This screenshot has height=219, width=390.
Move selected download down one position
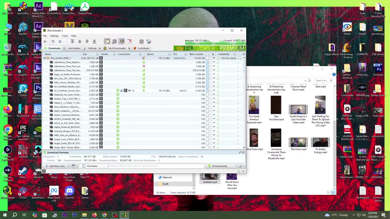[x=87, y=41]
